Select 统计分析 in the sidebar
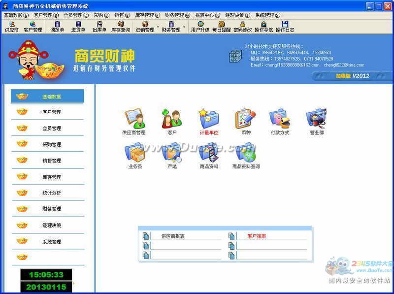This screenshot has width=394, height=294. (47, 193)
